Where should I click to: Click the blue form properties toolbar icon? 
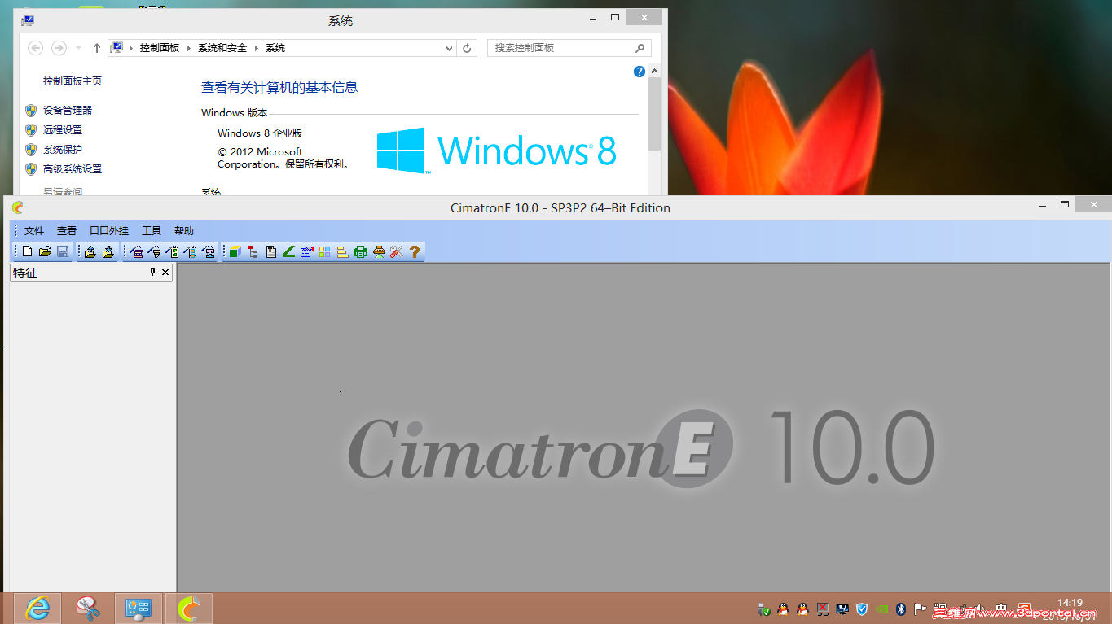tap(307, 252)
